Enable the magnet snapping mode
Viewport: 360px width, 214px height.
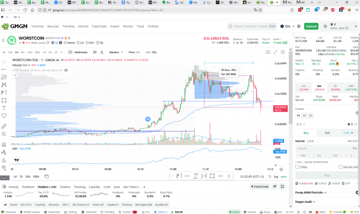[x=4, y=145]
